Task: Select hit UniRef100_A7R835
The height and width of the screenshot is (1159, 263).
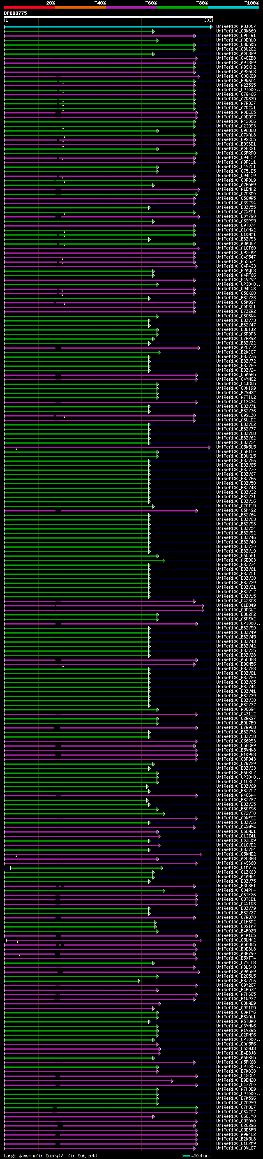Action: coord(235,99)
